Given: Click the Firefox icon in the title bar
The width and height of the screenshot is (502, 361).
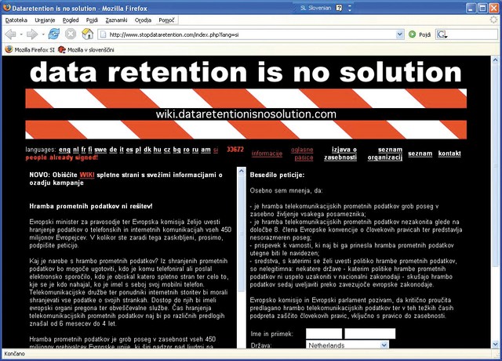Looking at the screenshot, I should 6,8.
